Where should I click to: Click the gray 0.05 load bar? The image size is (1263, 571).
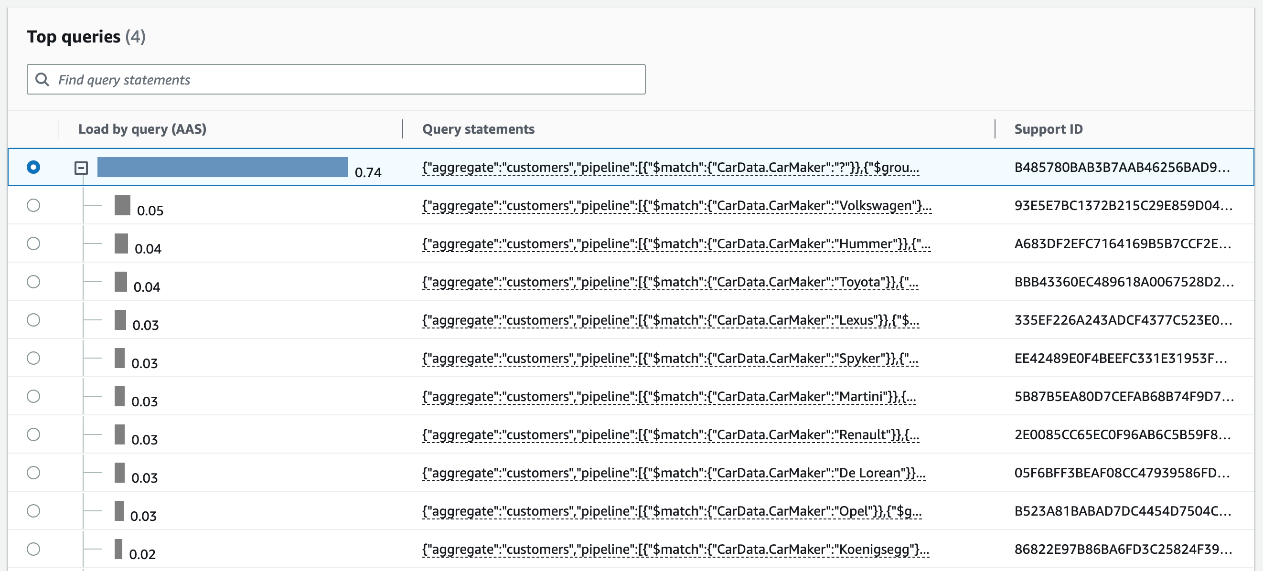[x=122, y=205]
